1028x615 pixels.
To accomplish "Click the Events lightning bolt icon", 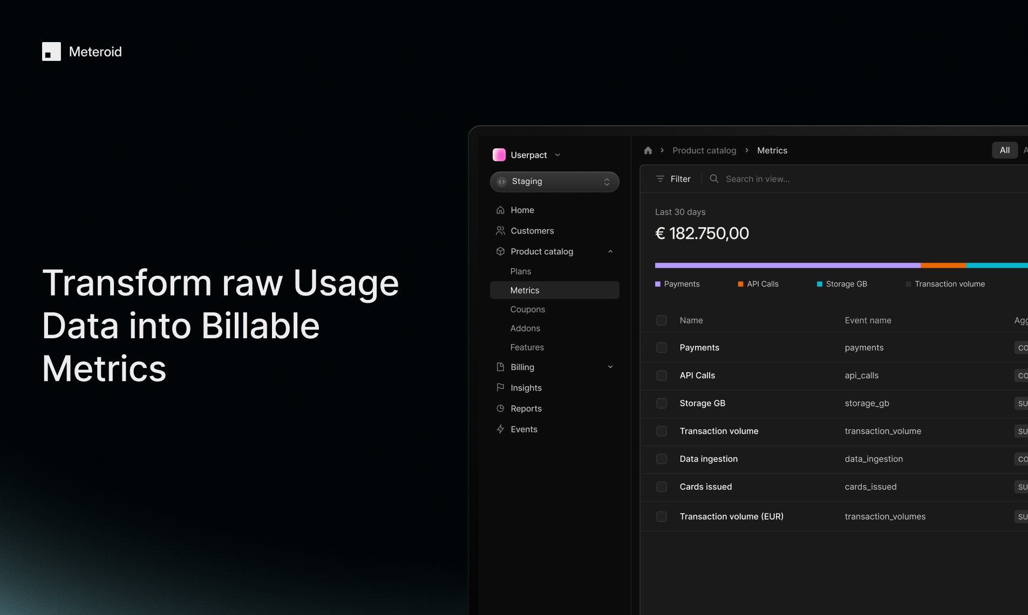I will [x=500, y=429].
